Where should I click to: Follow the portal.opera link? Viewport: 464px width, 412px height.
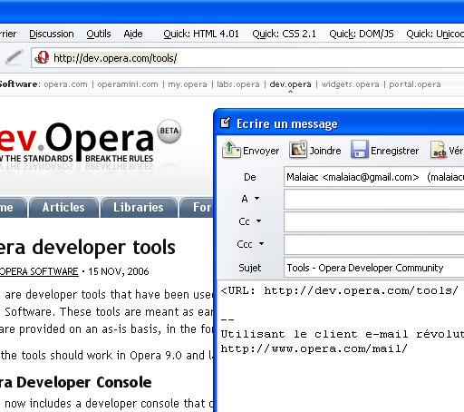point(415,84)
